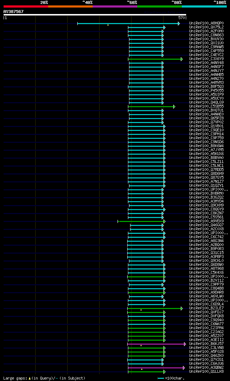Image resolution: width=230 pixels, height=381 pixels.
Task: Select hit label UniRef100_C6C742
Action: 207,237
